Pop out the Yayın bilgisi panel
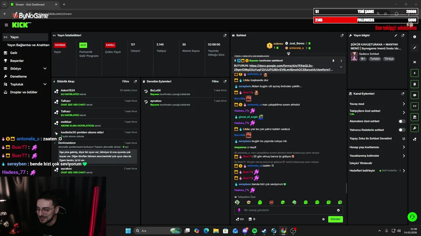This screenshot has width=421, height=236. pos(403,35)
